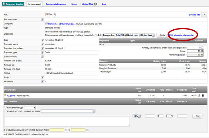Open the Notes tab
The height and width of the screenshot is (138, 209).
point(74,4)
